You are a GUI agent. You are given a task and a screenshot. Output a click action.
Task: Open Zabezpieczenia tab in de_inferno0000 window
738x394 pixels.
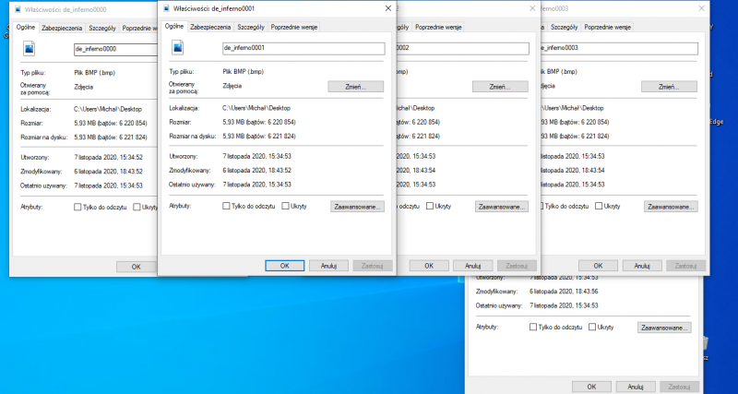[x=62, y=29]
